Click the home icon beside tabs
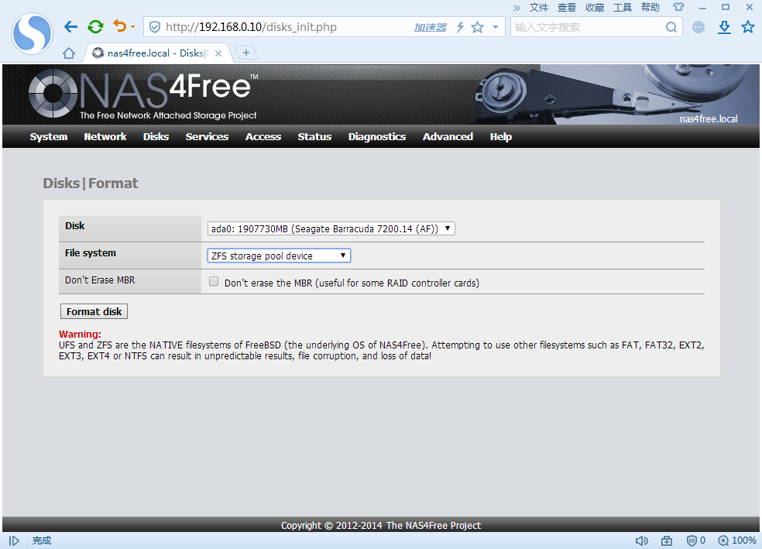The image size is (762, 549). click(x=69, y=53)
